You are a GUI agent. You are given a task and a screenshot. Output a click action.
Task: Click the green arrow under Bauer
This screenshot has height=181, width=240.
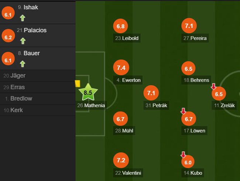point(23,64)
